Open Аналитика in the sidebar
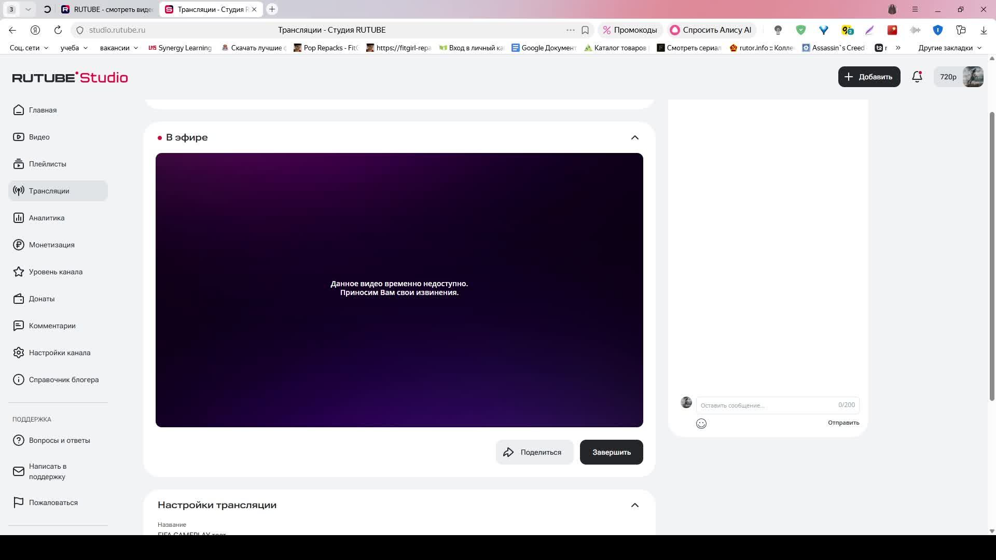 coord(47,218)
